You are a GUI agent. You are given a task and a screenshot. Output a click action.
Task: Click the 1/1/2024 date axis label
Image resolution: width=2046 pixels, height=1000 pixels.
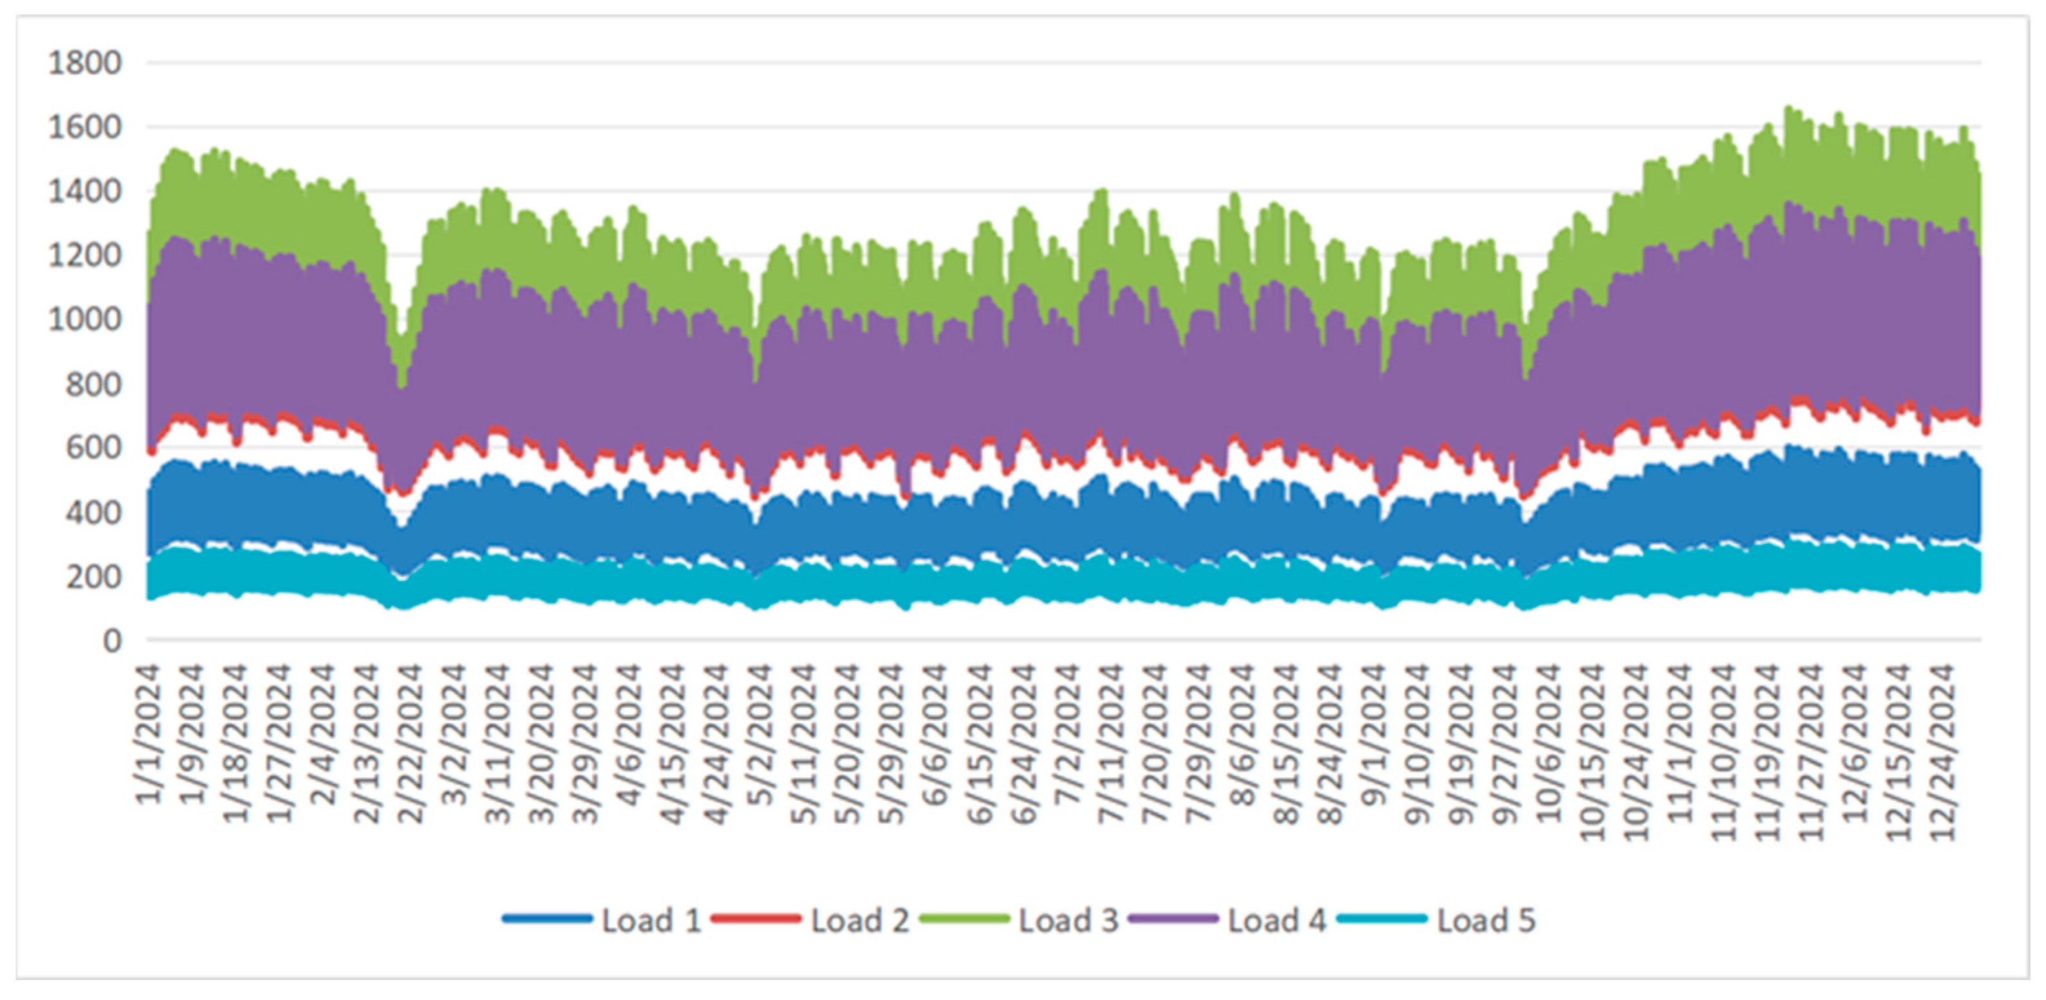pos(149,735)
